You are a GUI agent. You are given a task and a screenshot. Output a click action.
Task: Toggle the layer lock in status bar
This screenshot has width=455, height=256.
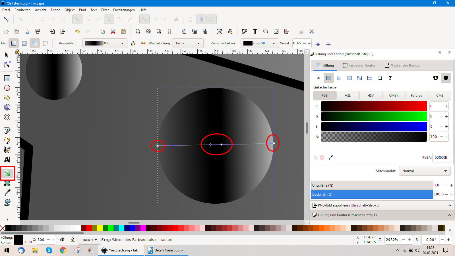(73, 240)
